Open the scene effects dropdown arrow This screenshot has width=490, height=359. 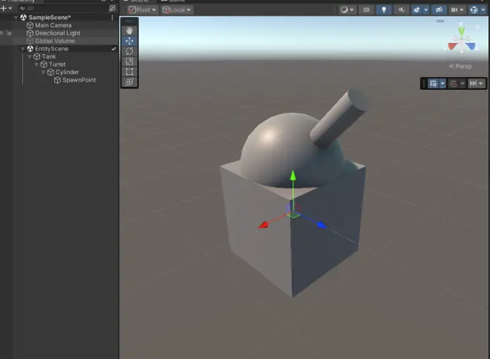click(425, 10)
